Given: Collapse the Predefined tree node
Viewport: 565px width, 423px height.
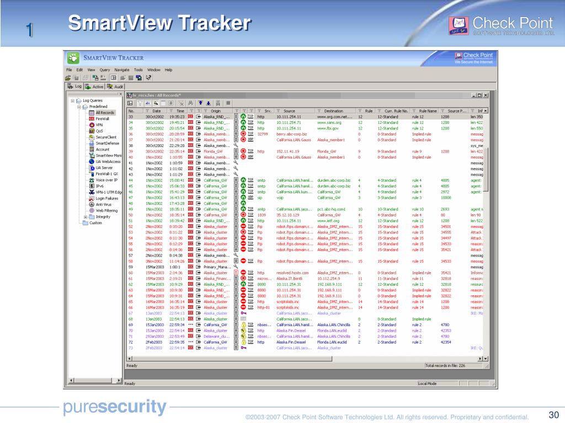Looking at the screenshot, I should 79,107.
